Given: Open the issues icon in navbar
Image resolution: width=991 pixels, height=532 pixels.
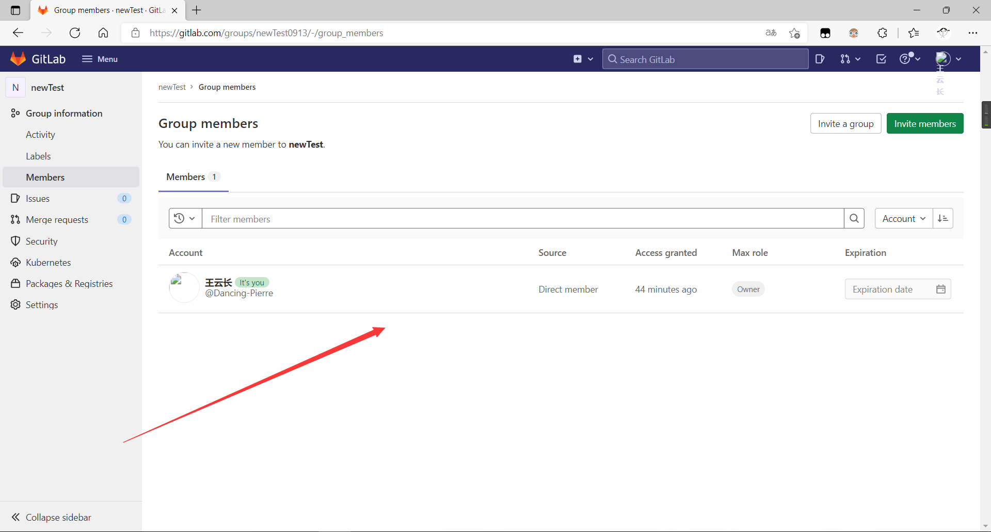Looking at the screenshot, I should coord(820,59).
